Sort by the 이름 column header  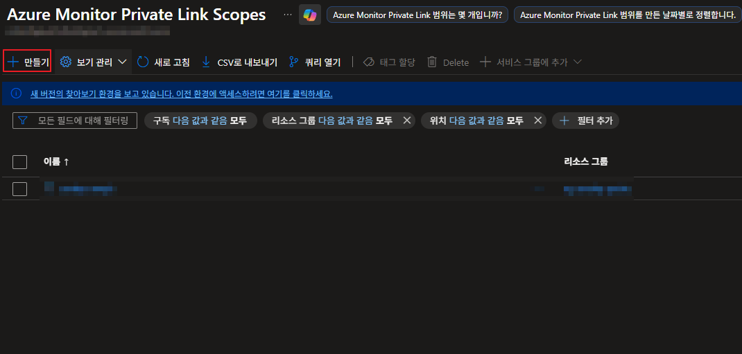pyautogui.click(x=56, y=161)
